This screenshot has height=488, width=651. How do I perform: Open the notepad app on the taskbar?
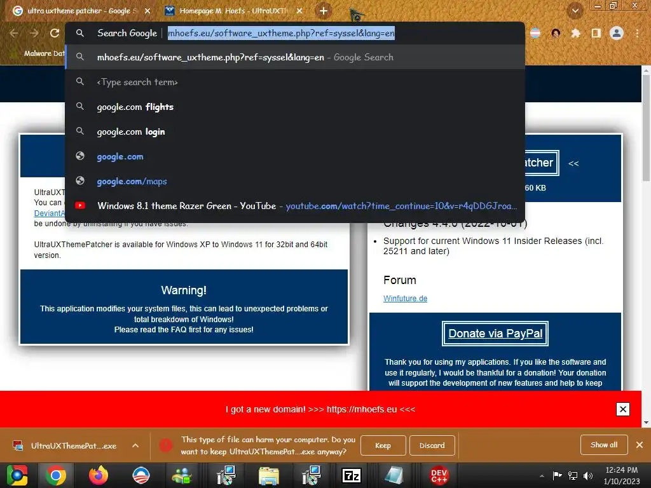point(394,475)
